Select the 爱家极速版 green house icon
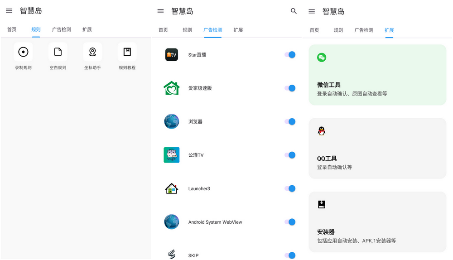 (171, 88)
